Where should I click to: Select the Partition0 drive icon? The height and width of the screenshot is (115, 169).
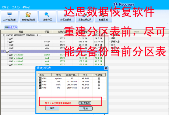point(10,55)
